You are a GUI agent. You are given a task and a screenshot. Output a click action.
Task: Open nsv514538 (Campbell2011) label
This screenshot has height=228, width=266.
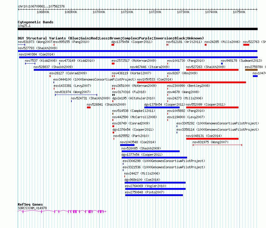(134, 111)
